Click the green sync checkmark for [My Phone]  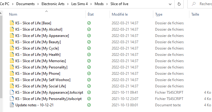89,74
